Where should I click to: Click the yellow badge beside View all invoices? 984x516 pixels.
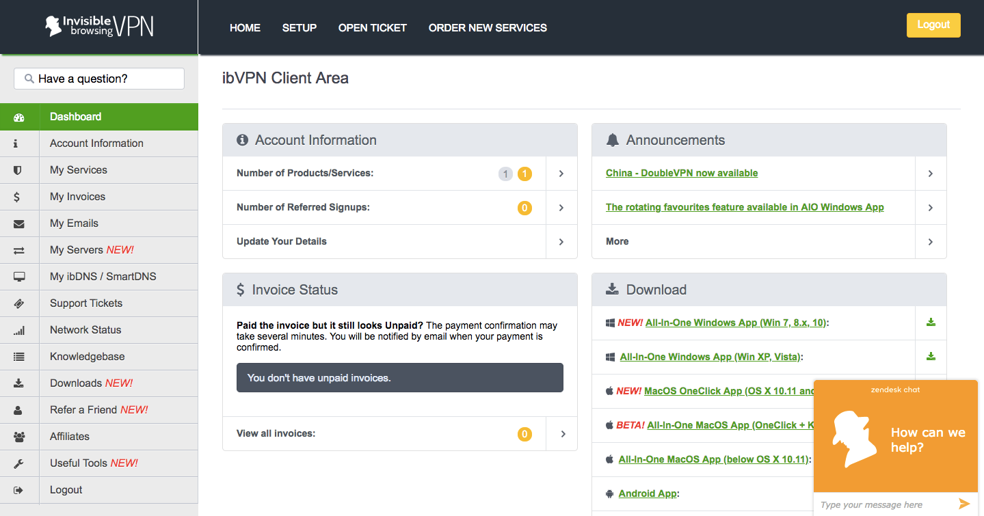point(524,434)
